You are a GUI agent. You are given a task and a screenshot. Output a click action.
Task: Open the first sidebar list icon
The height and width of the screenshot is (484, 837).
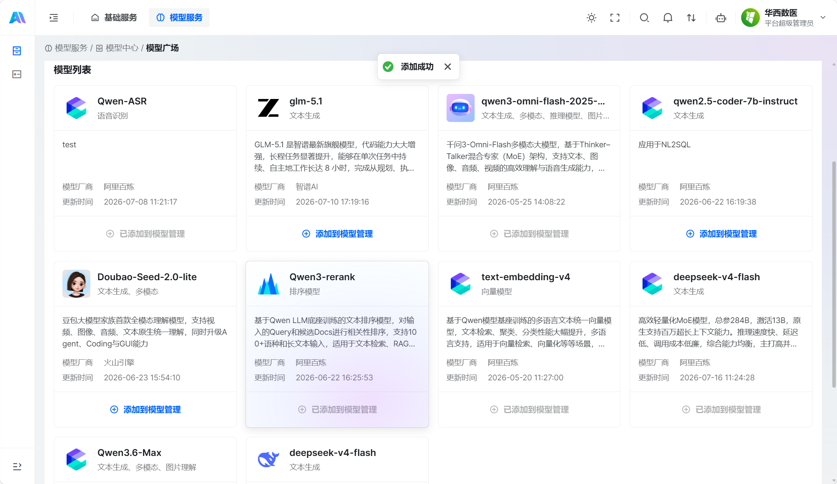[17, 51]
